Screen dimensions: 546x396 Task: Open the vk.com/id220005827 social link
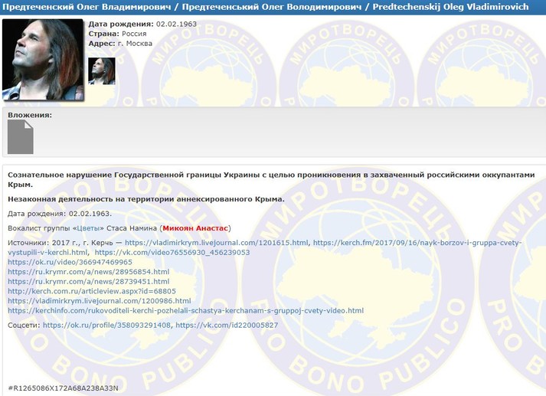click(x=227, y=326)
